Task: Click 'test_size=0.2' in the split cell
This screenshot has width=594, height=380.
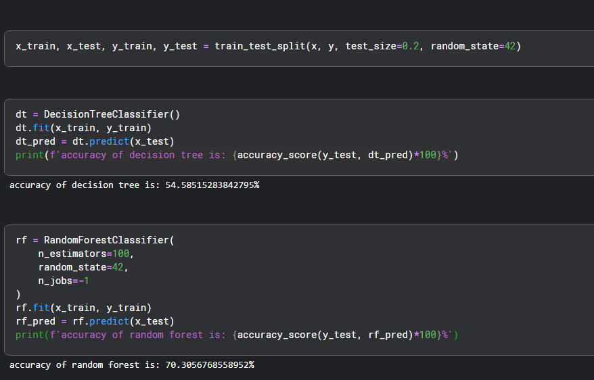Action: [x=382, y=46]
